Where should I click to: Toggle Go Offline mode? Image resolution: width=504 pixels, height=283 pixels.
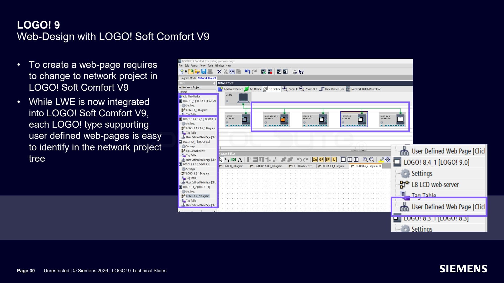click(272, 89)
